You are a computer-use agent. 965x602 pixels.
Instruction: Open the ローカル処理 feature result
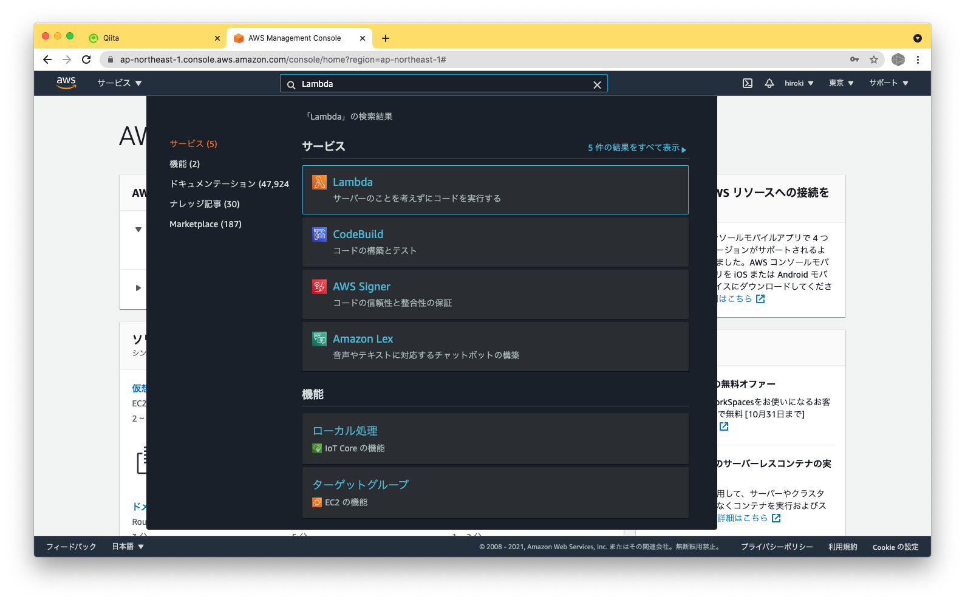pos(496,439)
